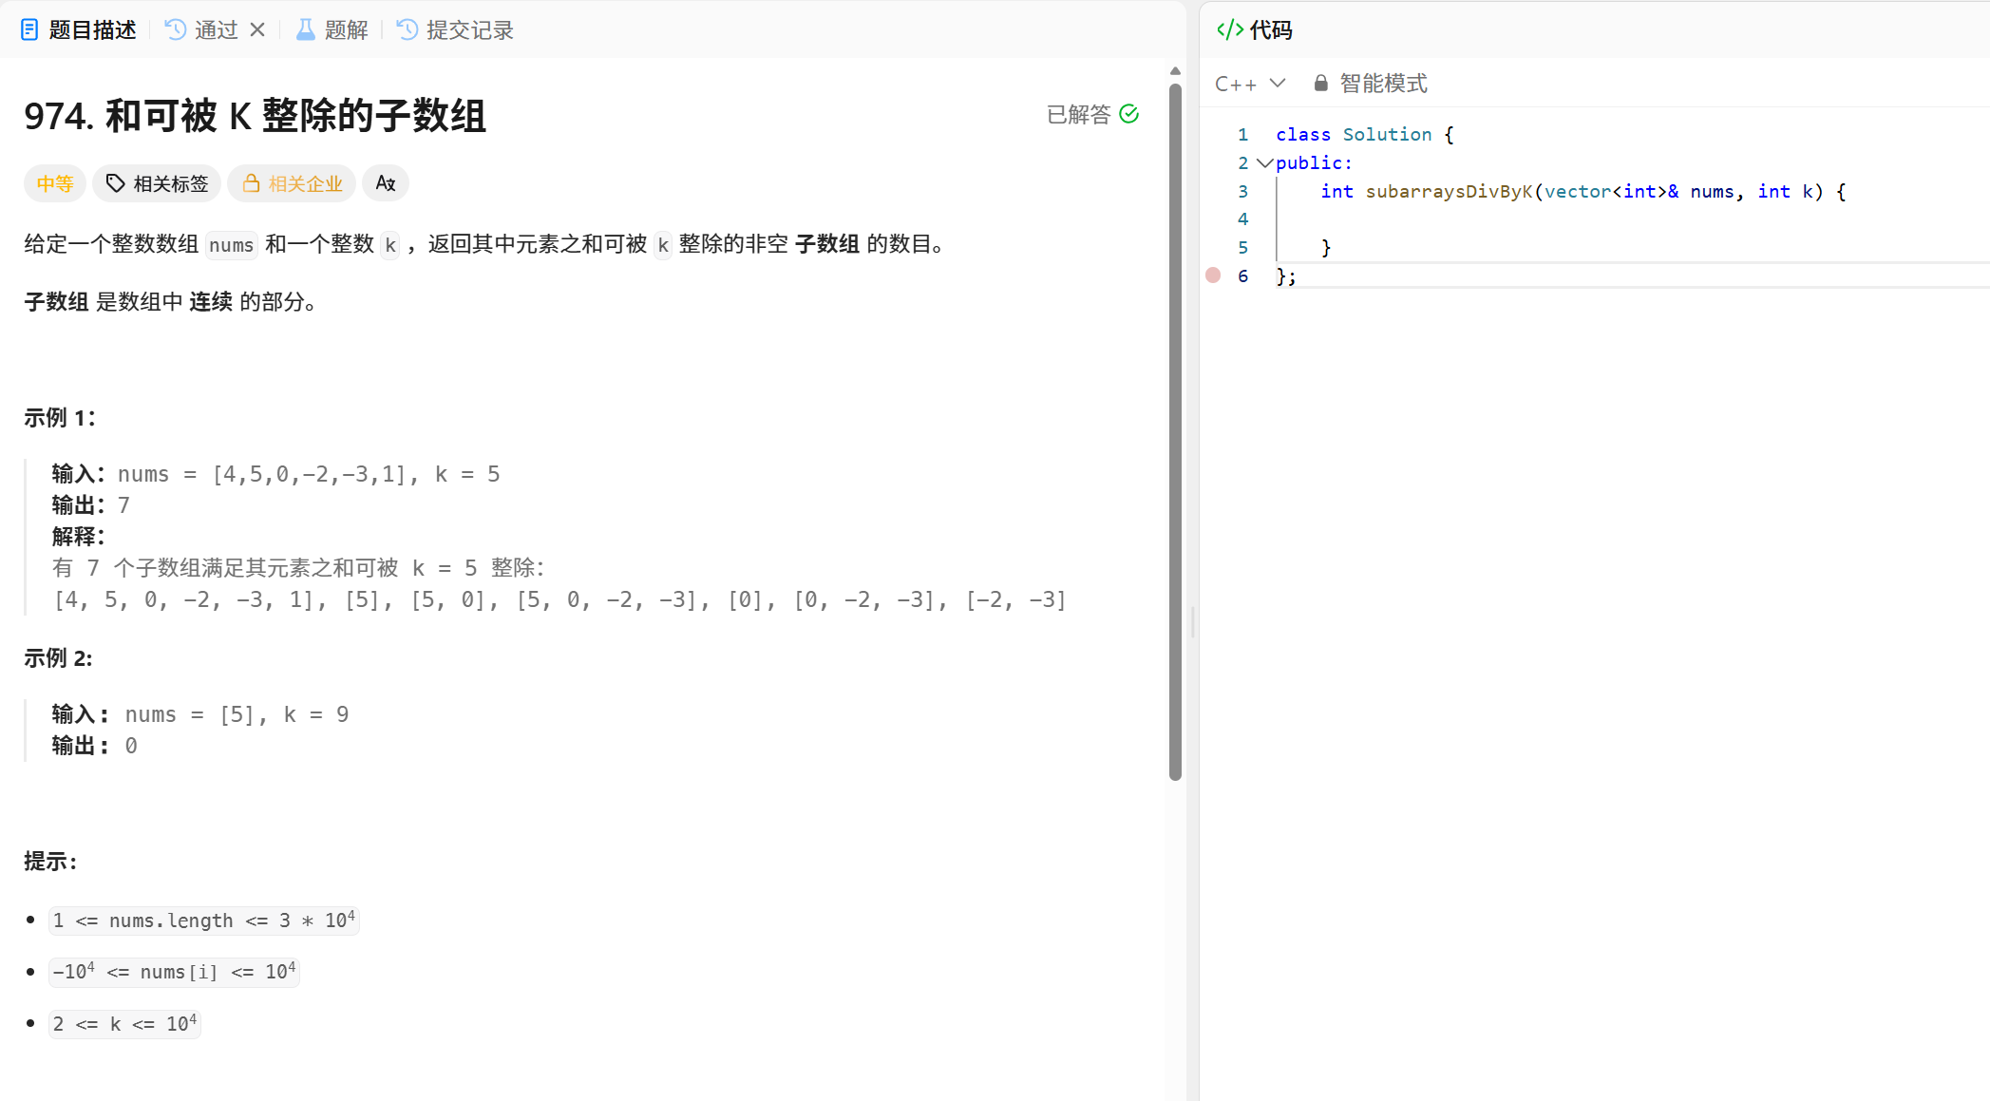Open the C++ language dropdown
This screenshot has height=1101, width=1990.
[x=1250, y=84]
